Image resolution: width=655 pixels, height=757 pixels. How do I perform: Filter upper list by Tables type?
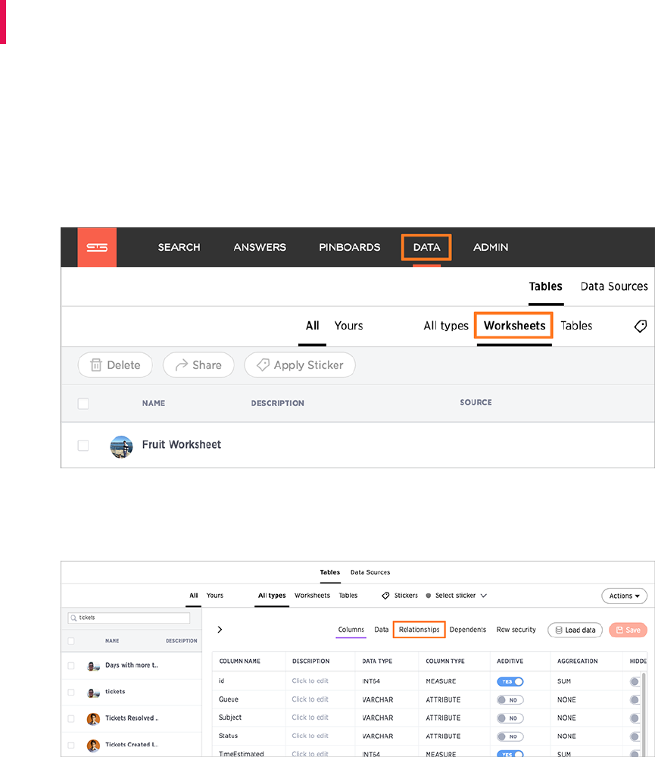click(x=576, y=325)
